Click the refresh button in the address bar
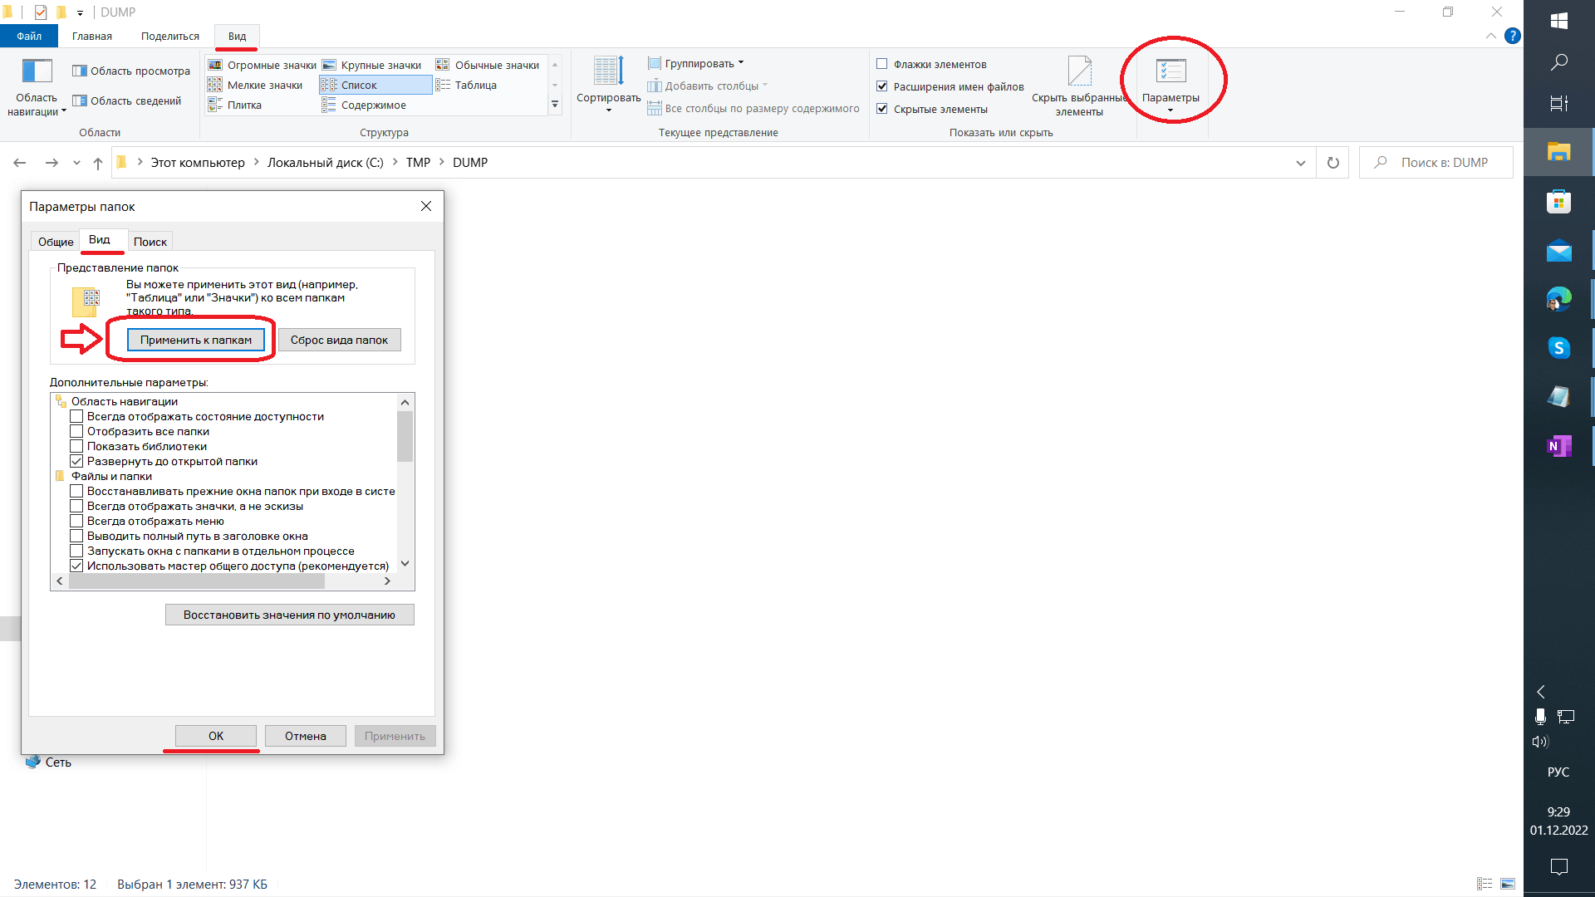 coord(1333,163)
